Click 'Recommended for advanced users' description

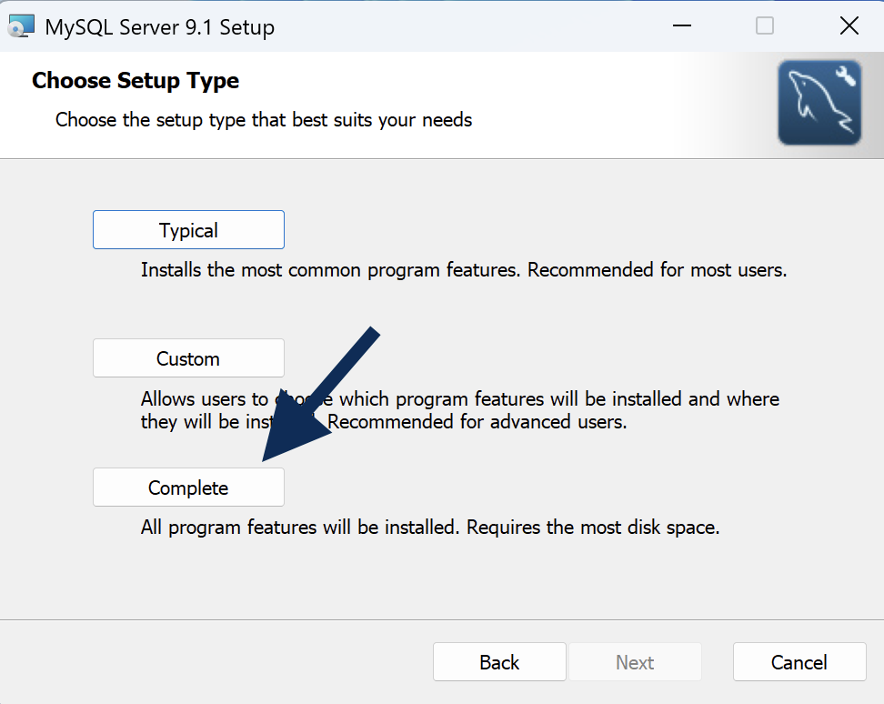477,422
